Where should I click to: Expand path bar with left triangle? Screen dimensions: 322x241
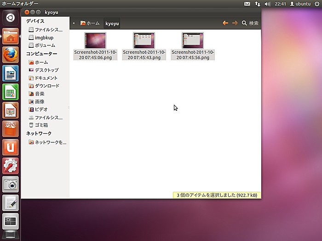[x=74, y=23]
